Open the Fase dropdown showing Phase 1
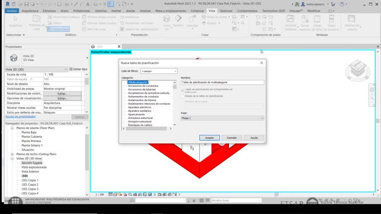This screenshot has height=214, width=381. [222, 118]
